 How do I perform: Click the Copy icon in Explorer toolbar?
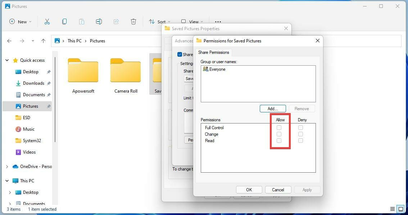64,22
